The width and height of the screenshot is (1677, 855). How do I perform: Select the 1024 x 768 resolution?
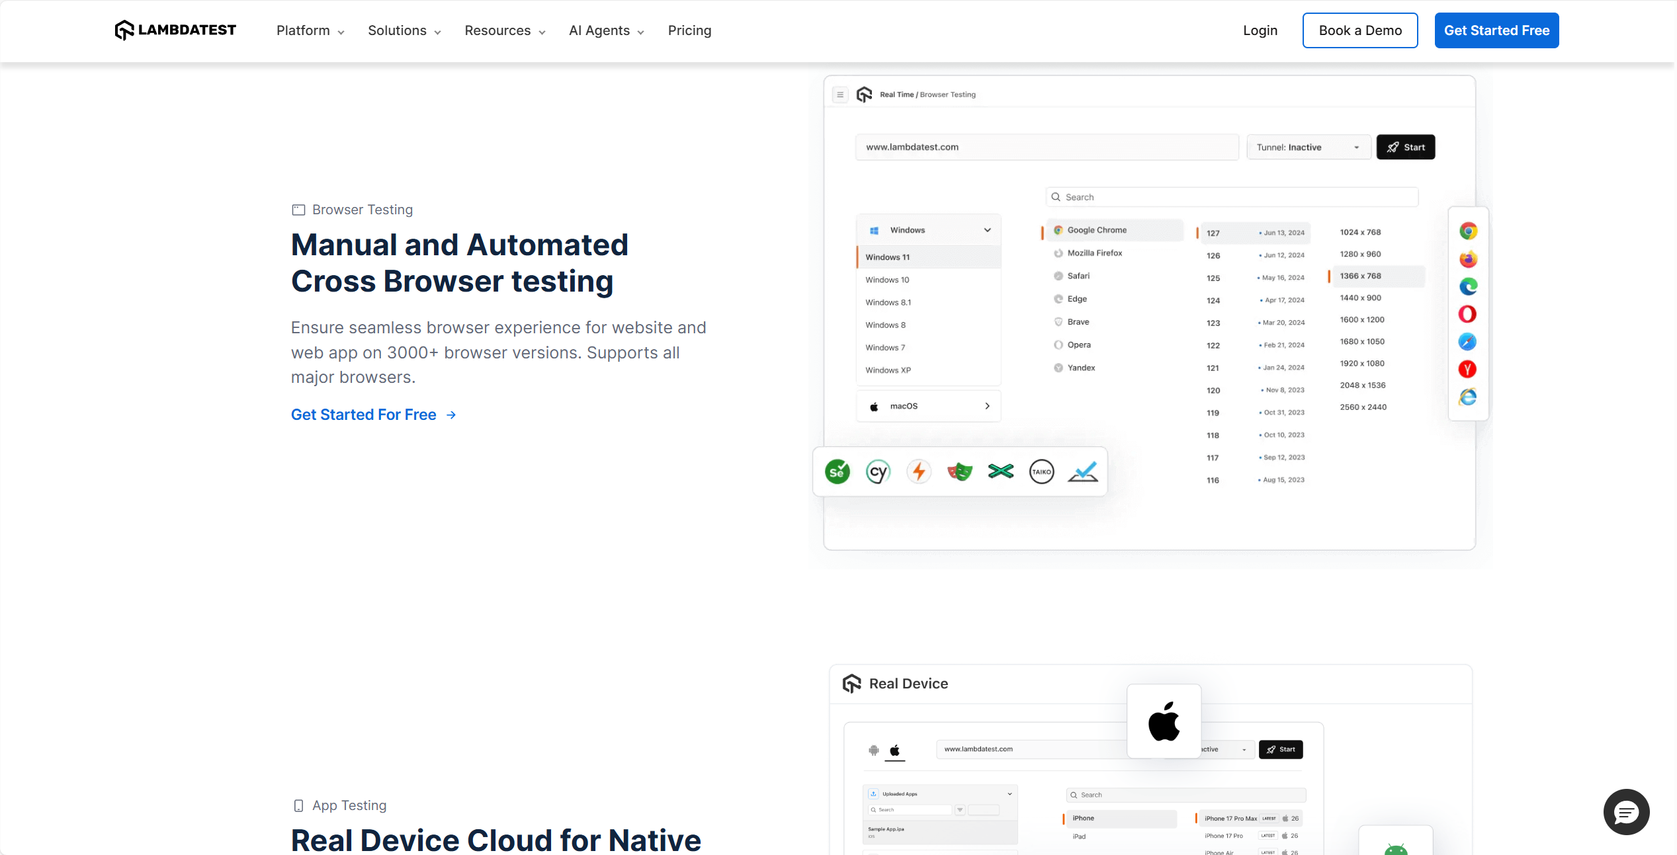(1360, 232)
